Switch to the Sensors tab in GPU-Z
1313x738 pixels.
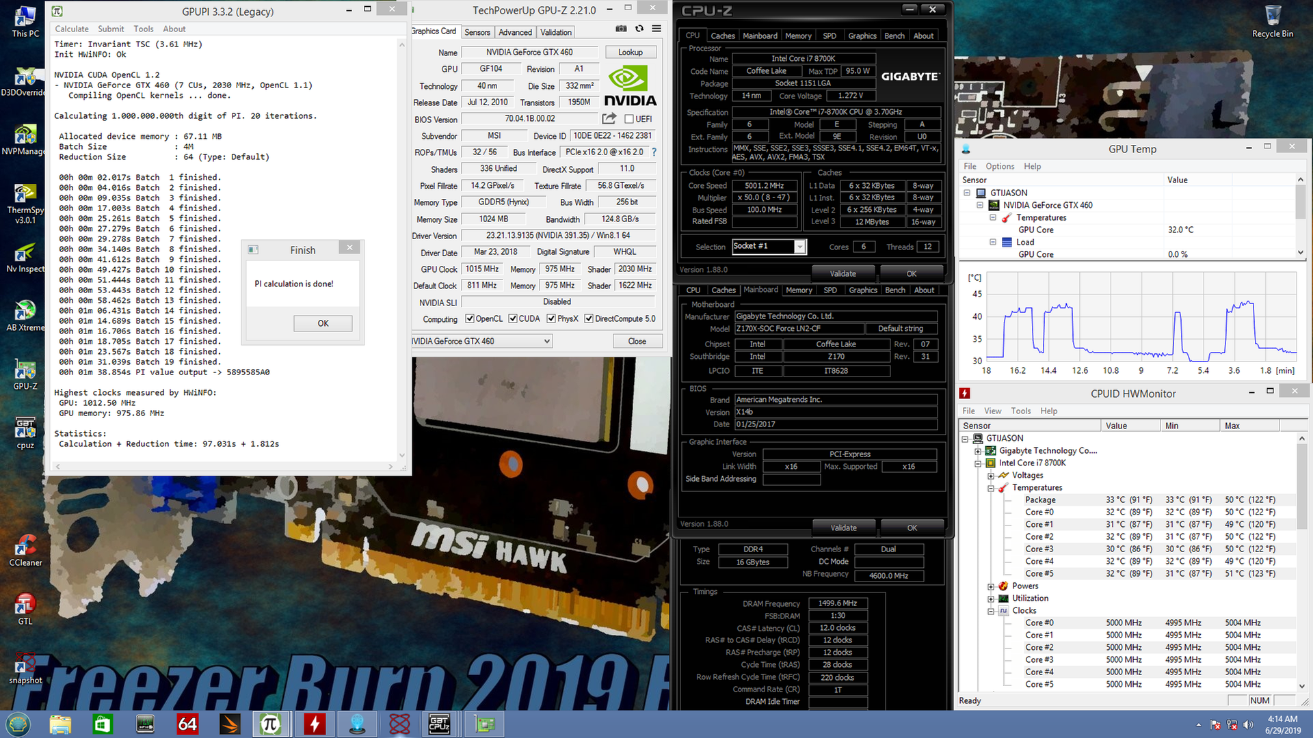click(x=477, y=32)
